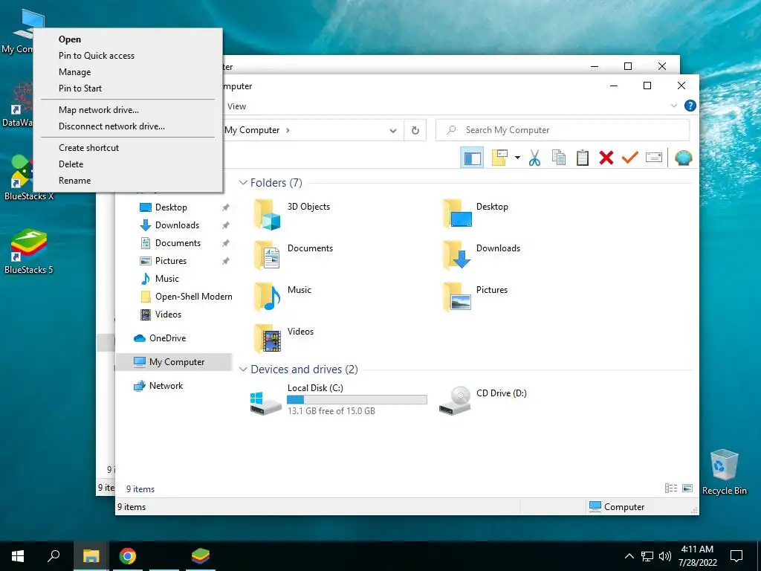761x571 pixels.
Task: Select OneDrive in the navigation pane
Action: (x=167, y=338)
